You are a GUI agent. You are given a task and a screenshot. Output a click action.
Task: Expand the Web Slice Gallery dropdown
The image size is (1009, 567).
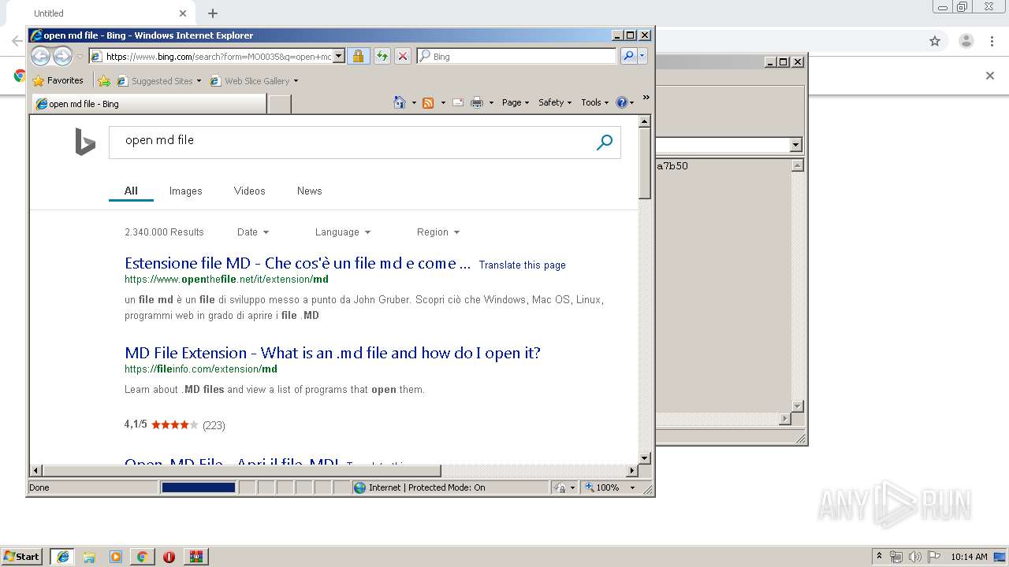[296, 81]
